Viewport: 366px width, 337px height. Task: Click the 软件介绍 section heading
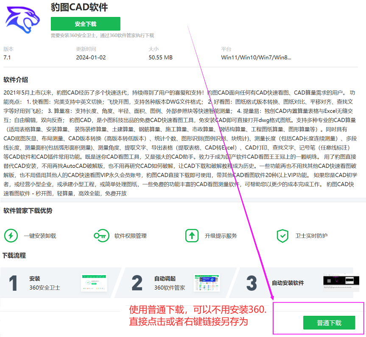coord(16,80)
